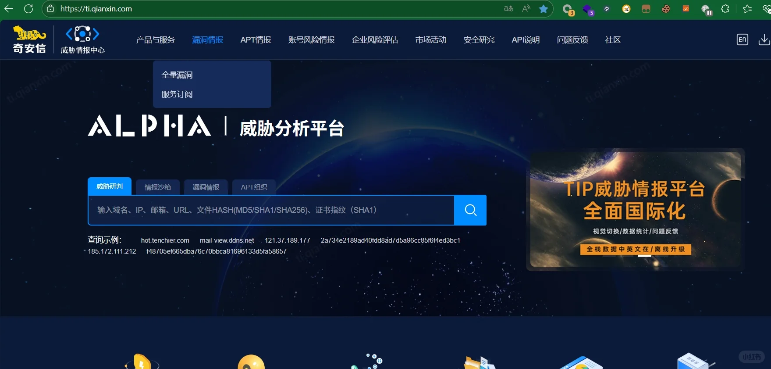Open the TIP威胁情报平台 banner image
Screen dimensions: 771x369
pyautogui.click(x=636, y=209)
